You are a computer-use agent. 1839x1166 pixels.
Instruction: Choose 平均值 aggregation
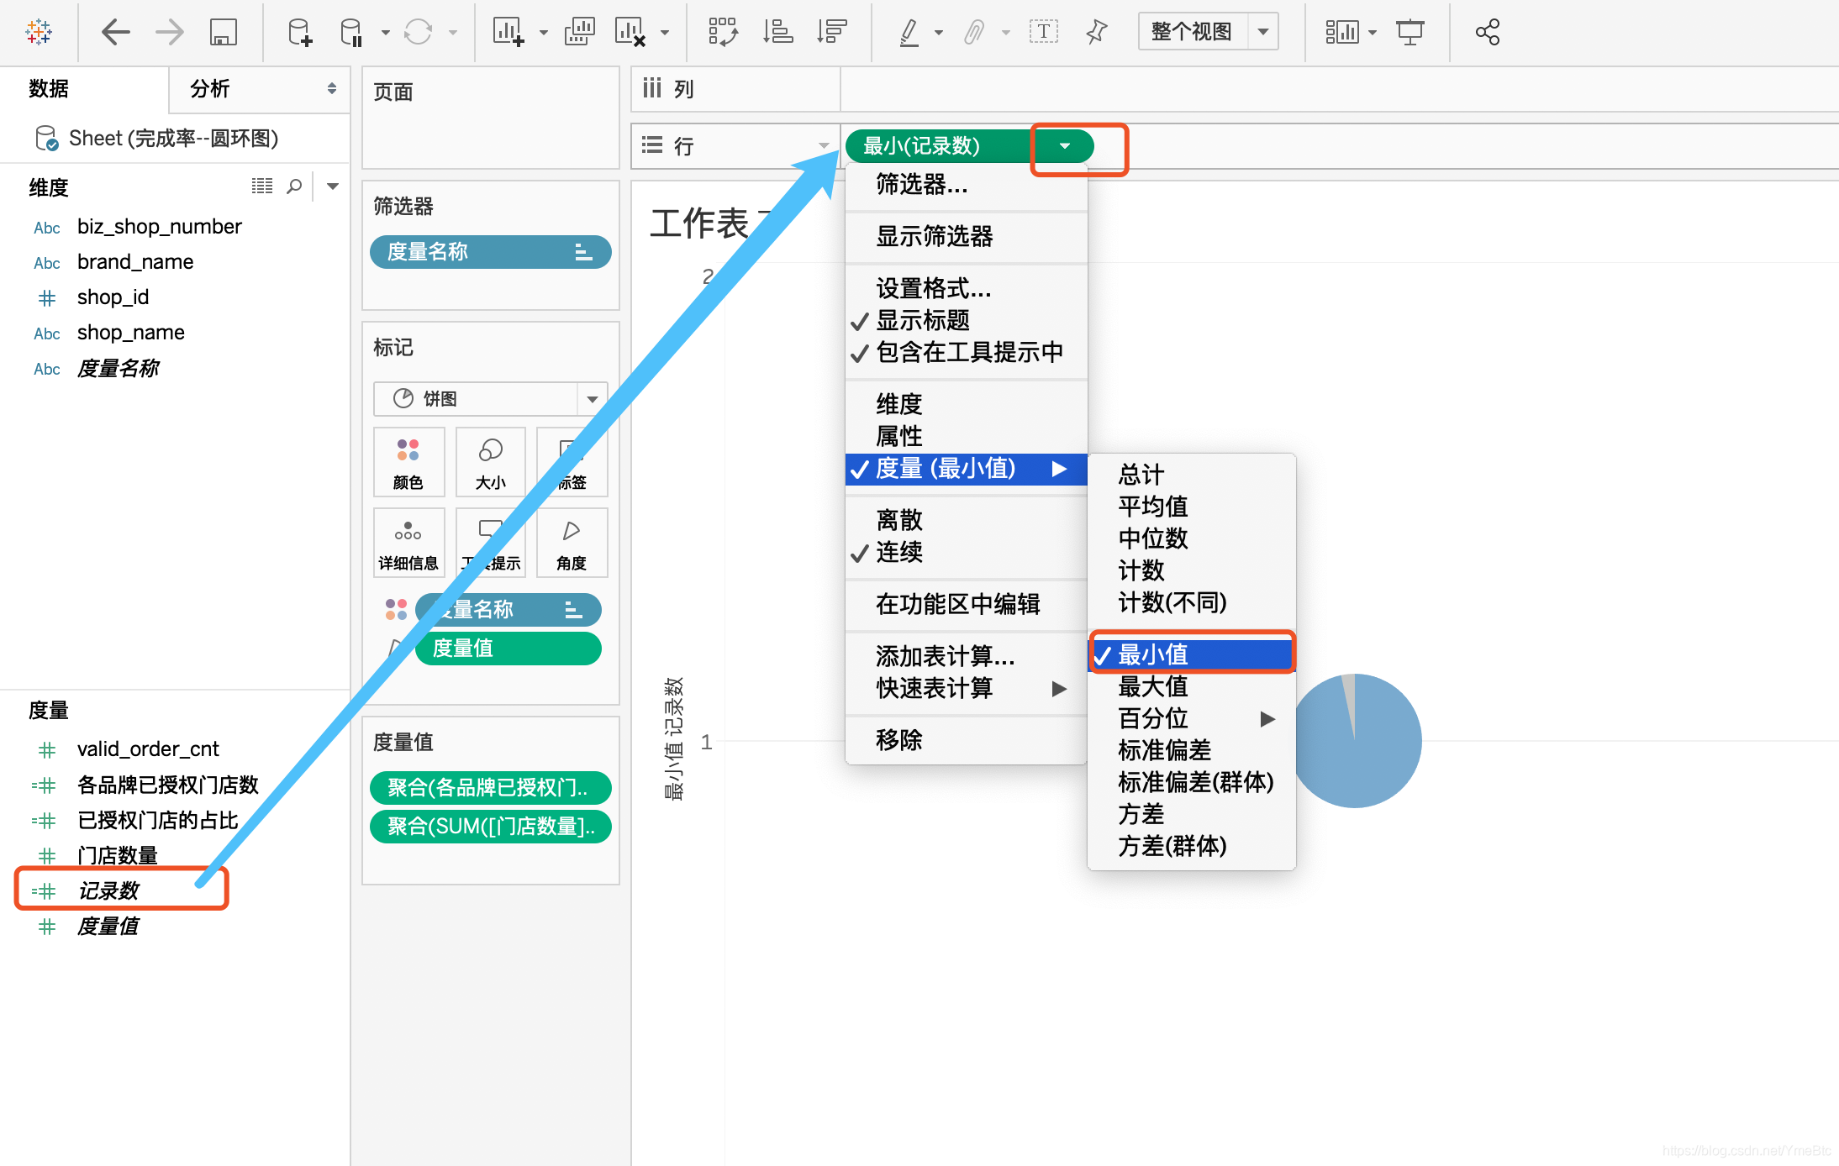click(x=1191, y=507)
